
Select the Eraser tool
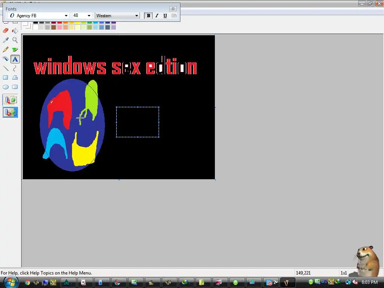click(6, 31)
